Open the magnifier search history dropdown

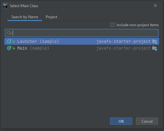coord(9,33)
